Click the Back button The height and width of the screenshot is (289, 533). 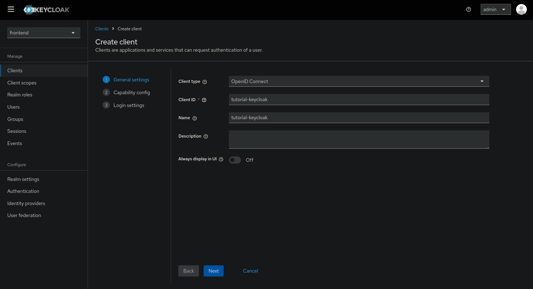point(189,271)
